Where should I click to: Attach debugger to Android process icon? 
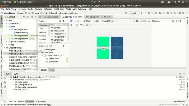pyautogui.click(x=160, y=13)
